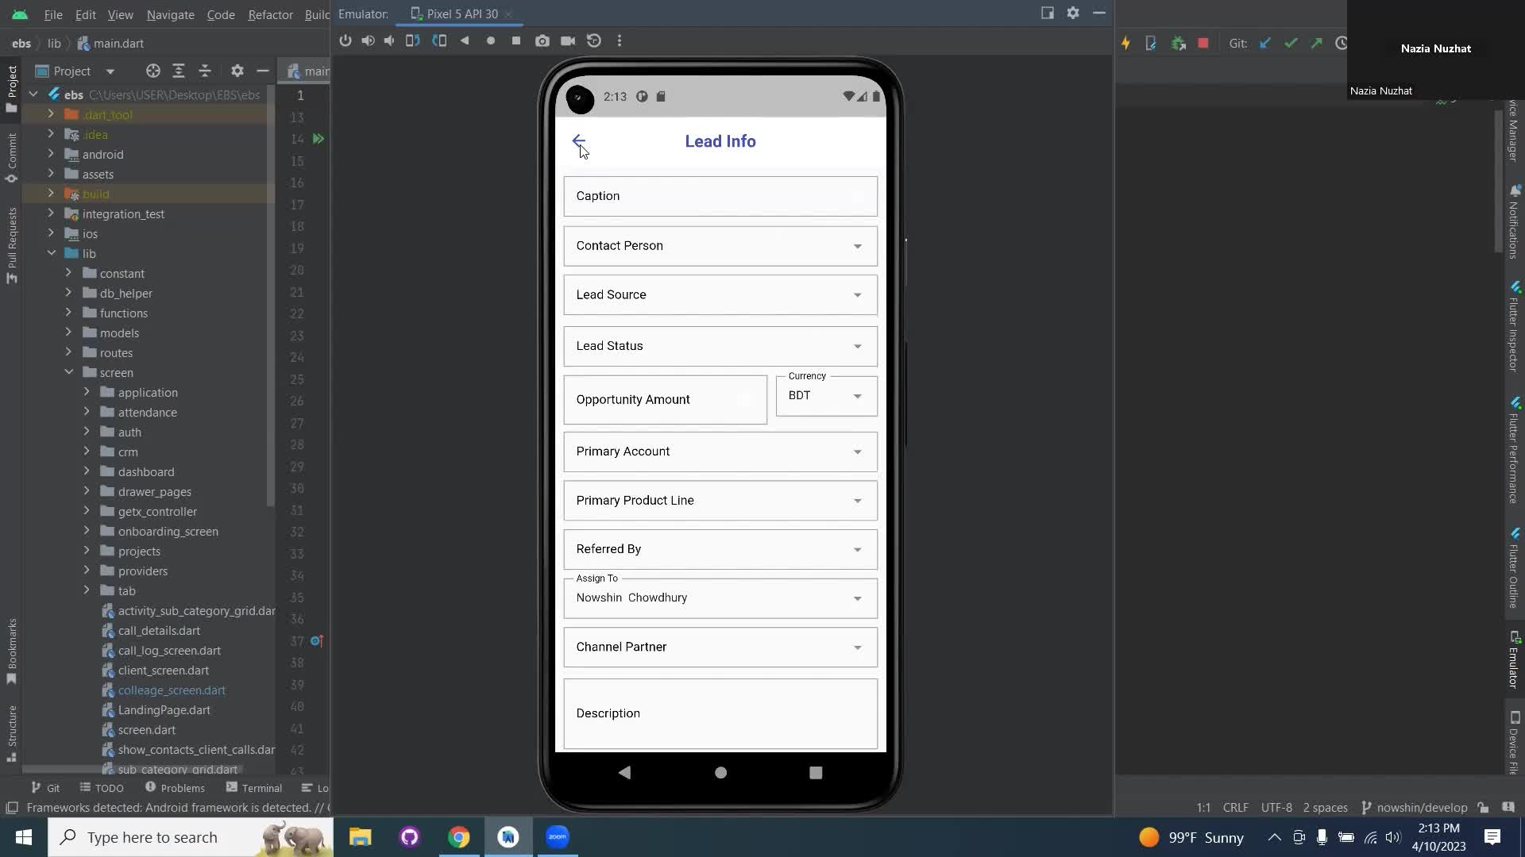Open the screen folder in project tree

click(x=116, y=372)
